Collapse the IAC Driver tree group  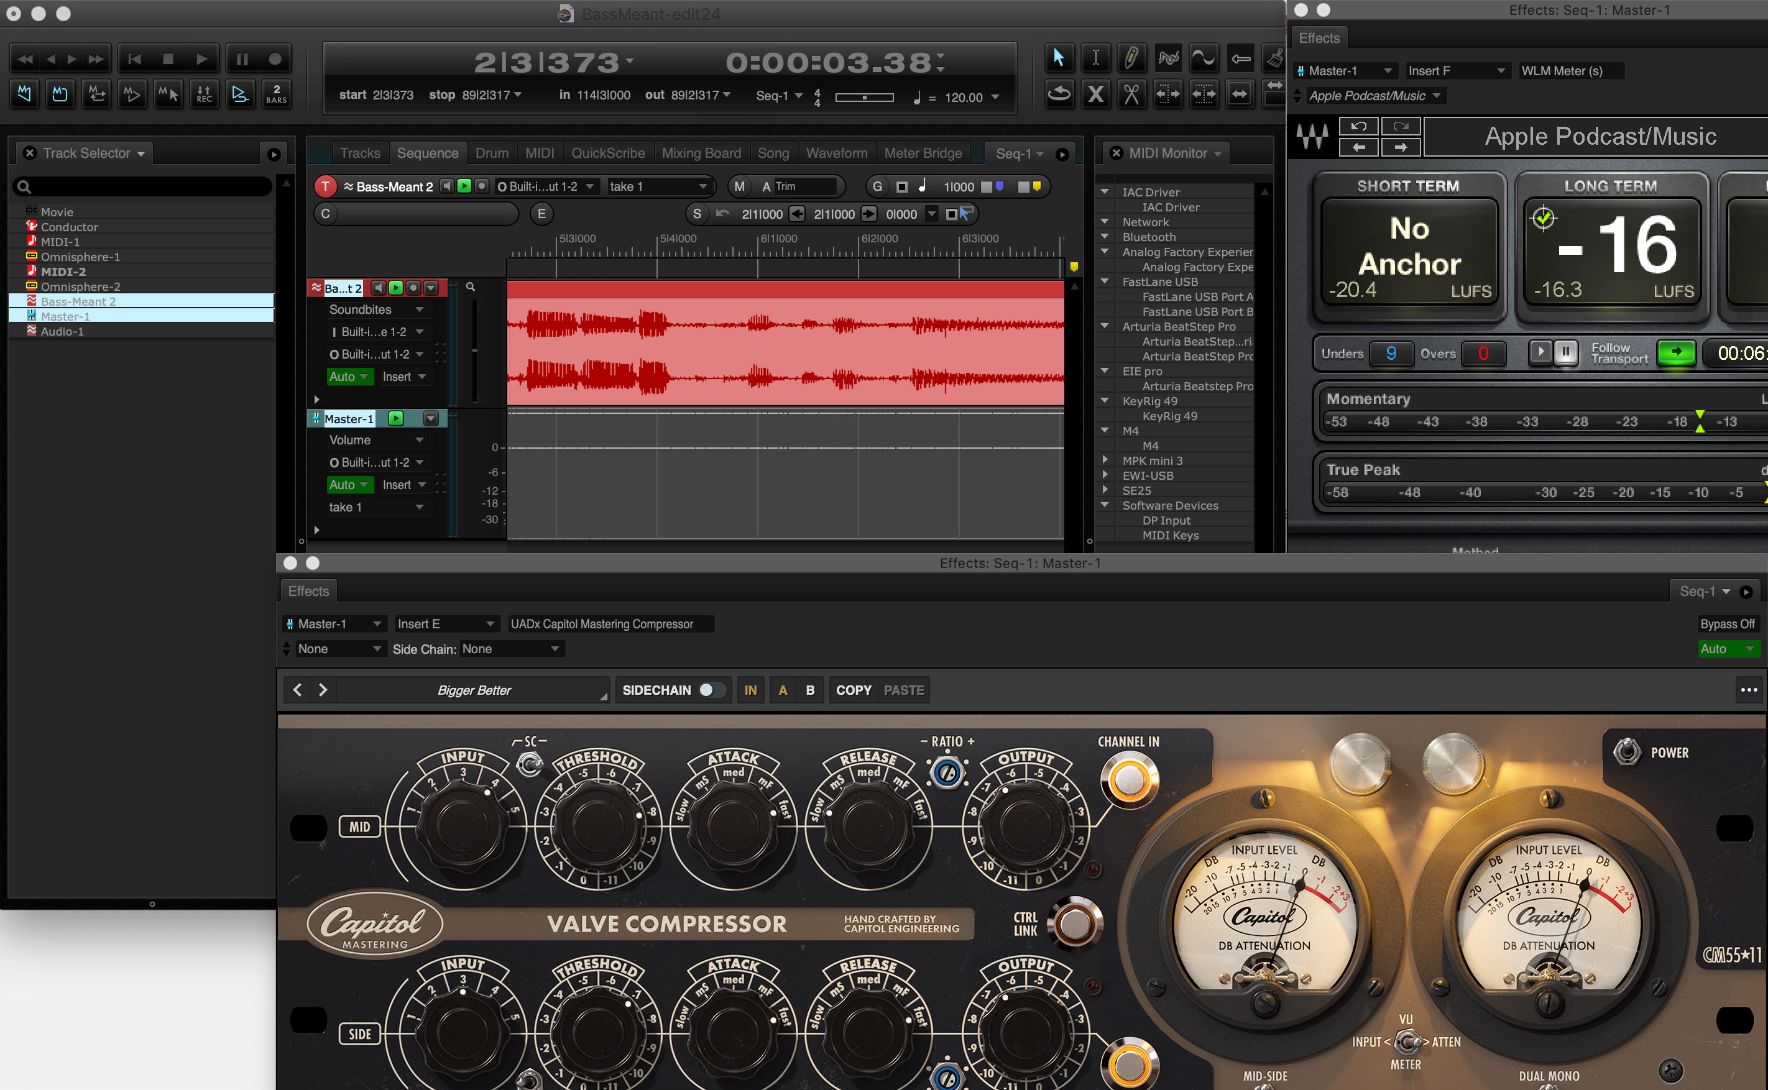coord(1104,192)
